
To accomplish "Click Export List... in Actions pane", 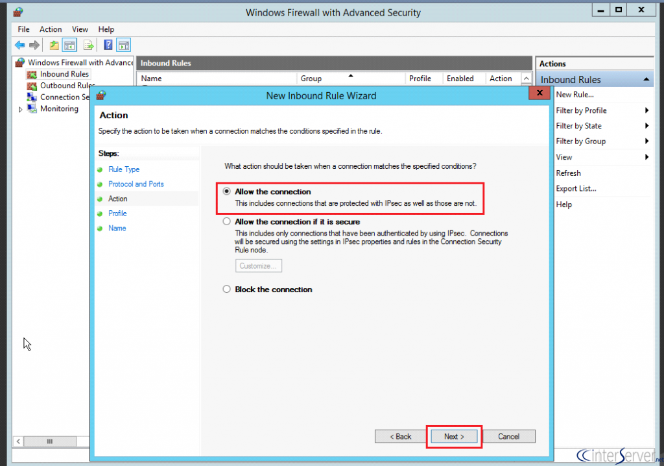I will (576, 189).
